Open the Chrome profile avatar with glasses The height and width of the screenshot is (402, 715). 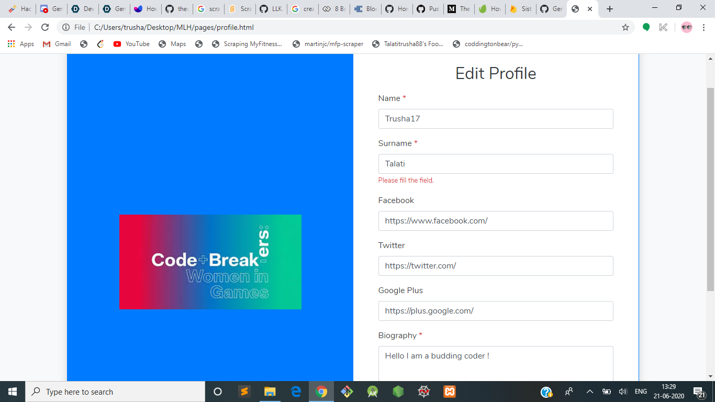(687, 27)
